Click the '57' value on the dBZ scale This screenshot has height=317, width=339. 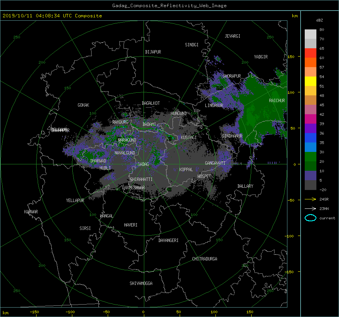(322, 67)
